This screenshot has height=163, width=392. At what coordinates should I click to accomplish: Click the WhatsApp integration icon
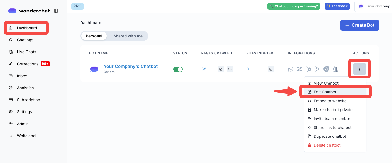tap(291, 69)
